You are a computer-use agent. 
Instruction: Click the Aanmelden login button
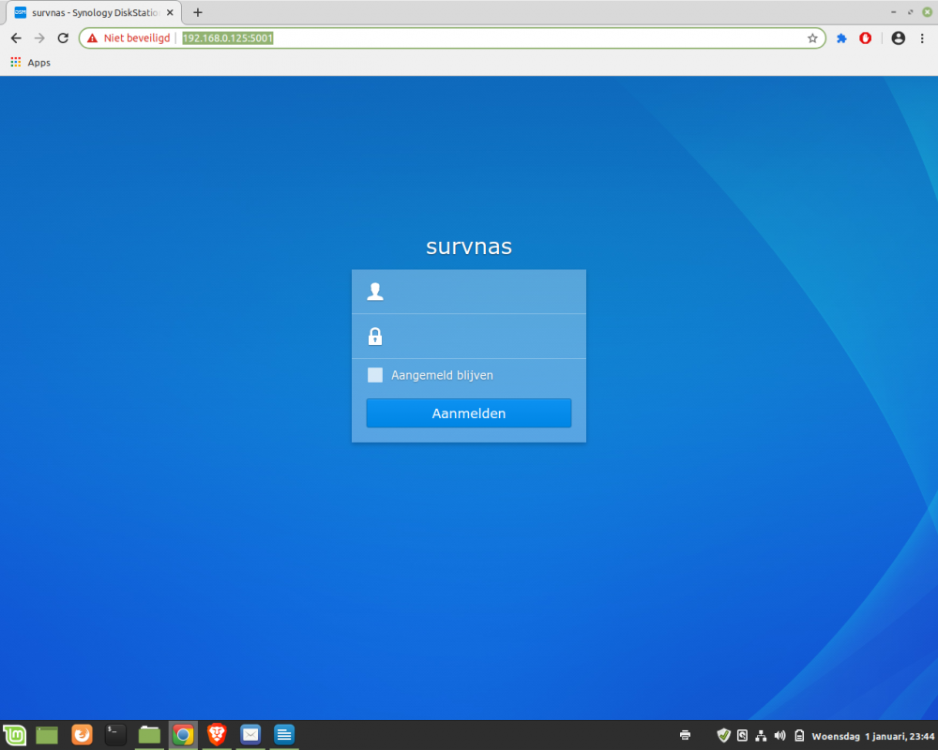468,413
